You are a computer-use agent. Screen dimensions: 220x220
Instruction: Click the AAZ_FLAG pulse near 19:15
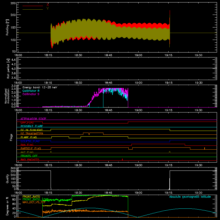point(170,152)
